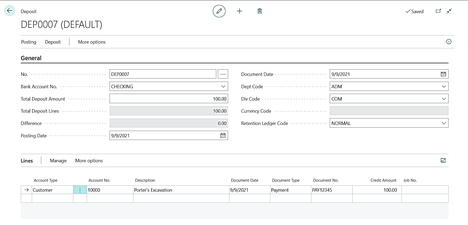Click the pencil edit icon
468x225 pixels.
219,11
